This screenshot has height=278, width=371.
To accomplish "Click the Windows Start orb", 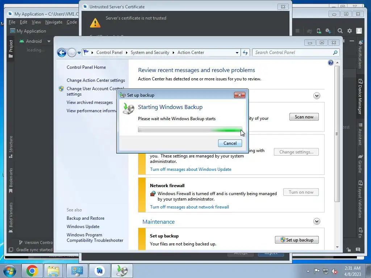I will tap(10, 271).
